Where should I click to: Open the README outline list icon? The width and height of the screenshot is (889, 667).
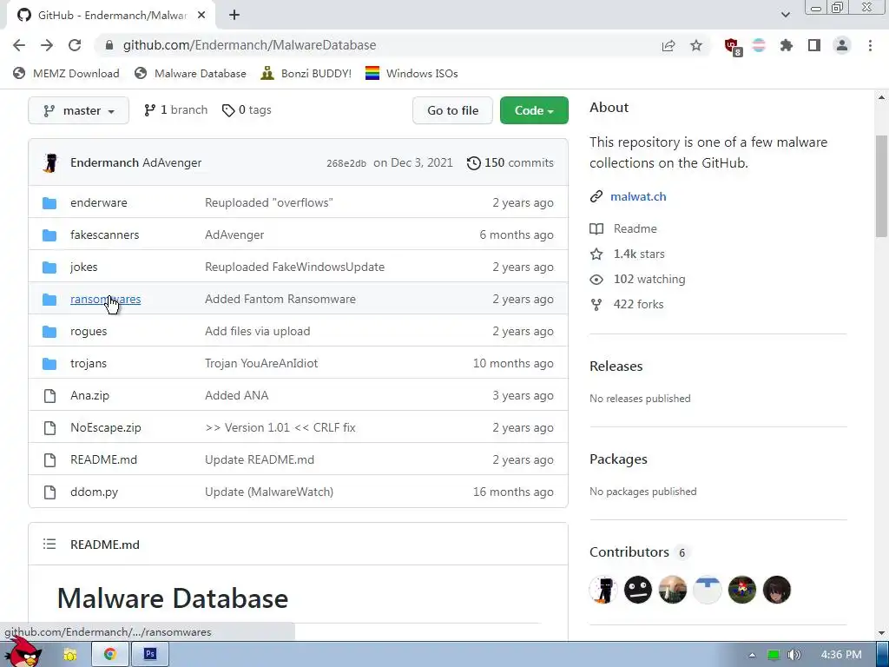point(49,545)
